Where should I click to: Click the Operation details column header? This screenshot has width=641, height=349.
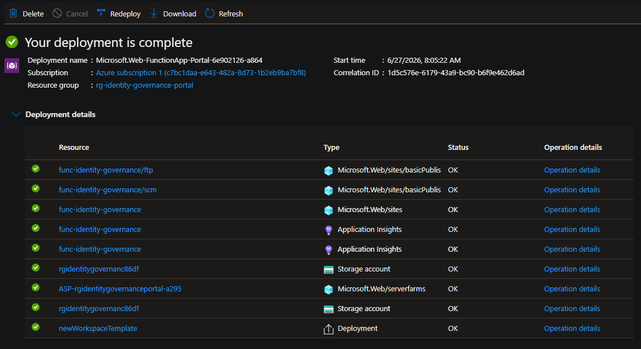pos(573,148)
